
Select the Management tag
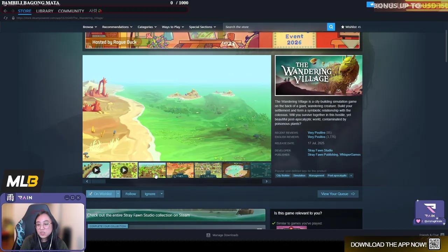coord(316,175)
